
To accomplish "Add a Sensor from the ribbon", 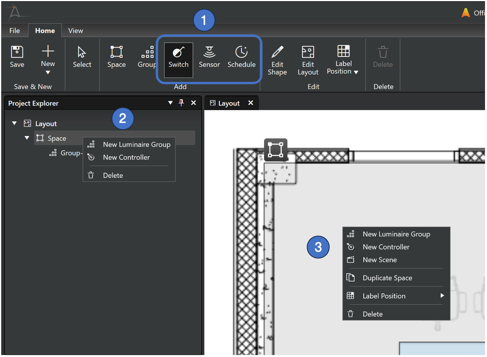I will 209,57.
